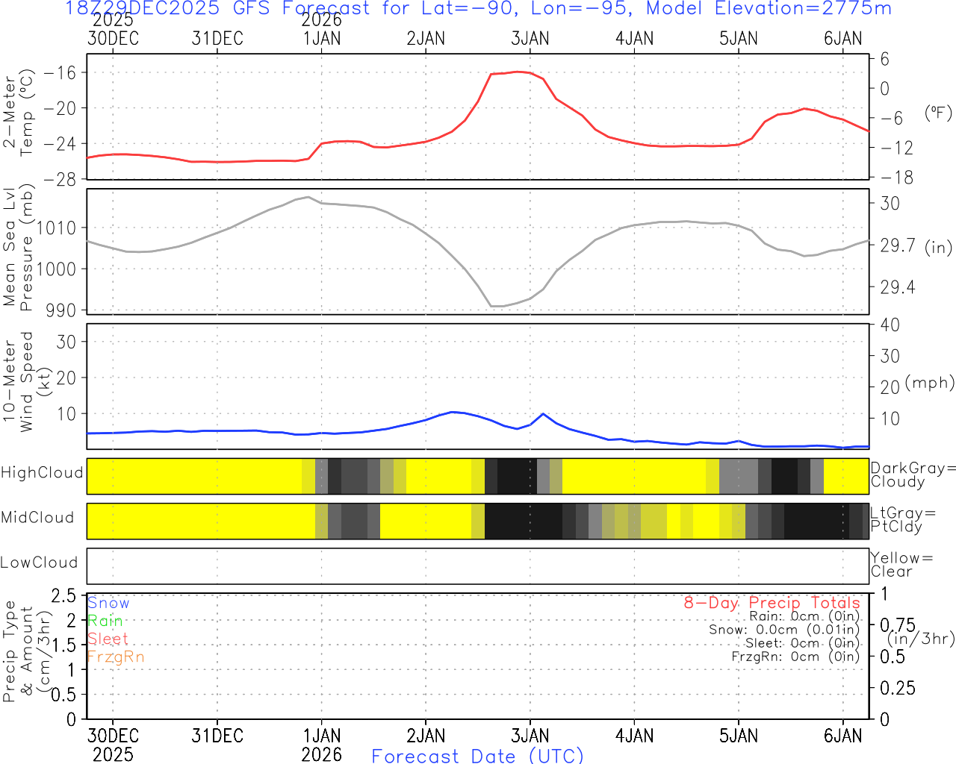956x764 pixels.
Task: Click the (mph) unit label
Action: tap(929, 383)
